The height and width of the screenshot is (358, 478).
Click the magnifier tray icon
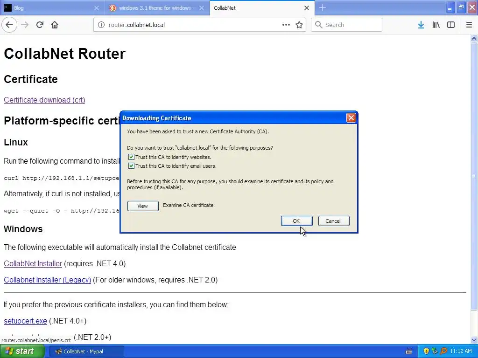[x=443, y=351]
